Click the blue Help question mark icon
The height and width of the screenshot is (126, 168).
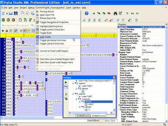87,13
